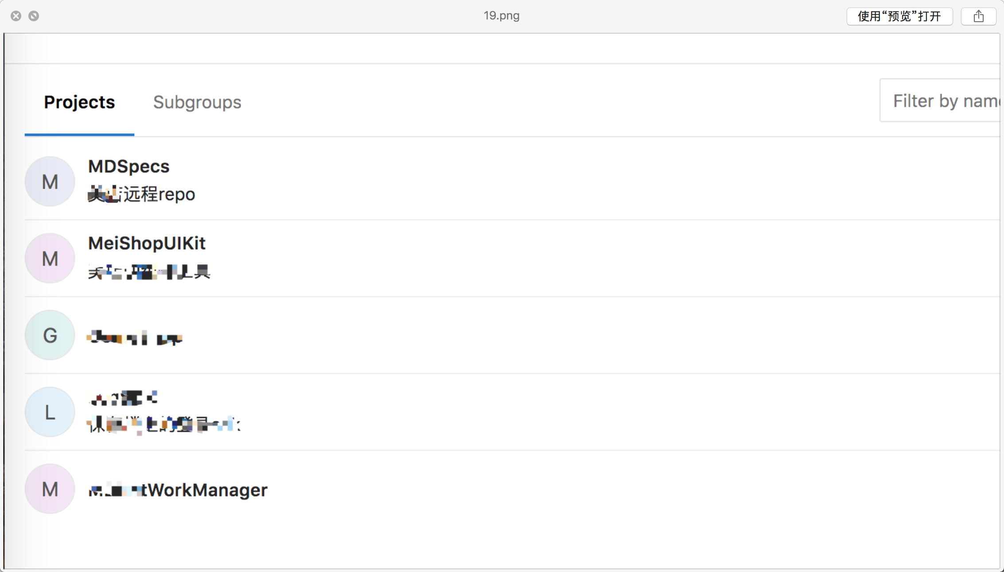This screenshot has height=572, width=1004.
Task: Click blurred description under MeiShopUIKit
Action: [149, 272]
